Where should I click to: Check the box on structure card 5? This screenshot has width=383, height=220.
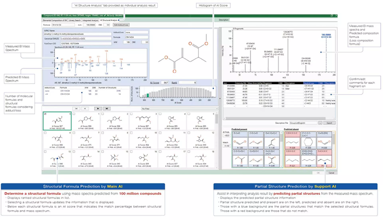pos(189,114)
